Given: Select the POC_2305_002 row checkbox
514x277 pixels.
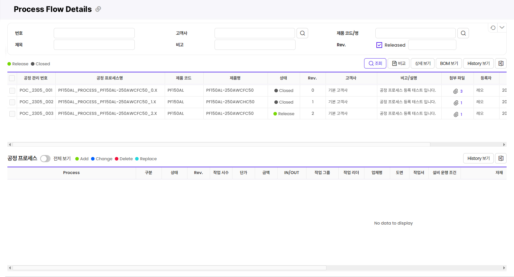Looking at the screenshot, I should coord(12,102).
